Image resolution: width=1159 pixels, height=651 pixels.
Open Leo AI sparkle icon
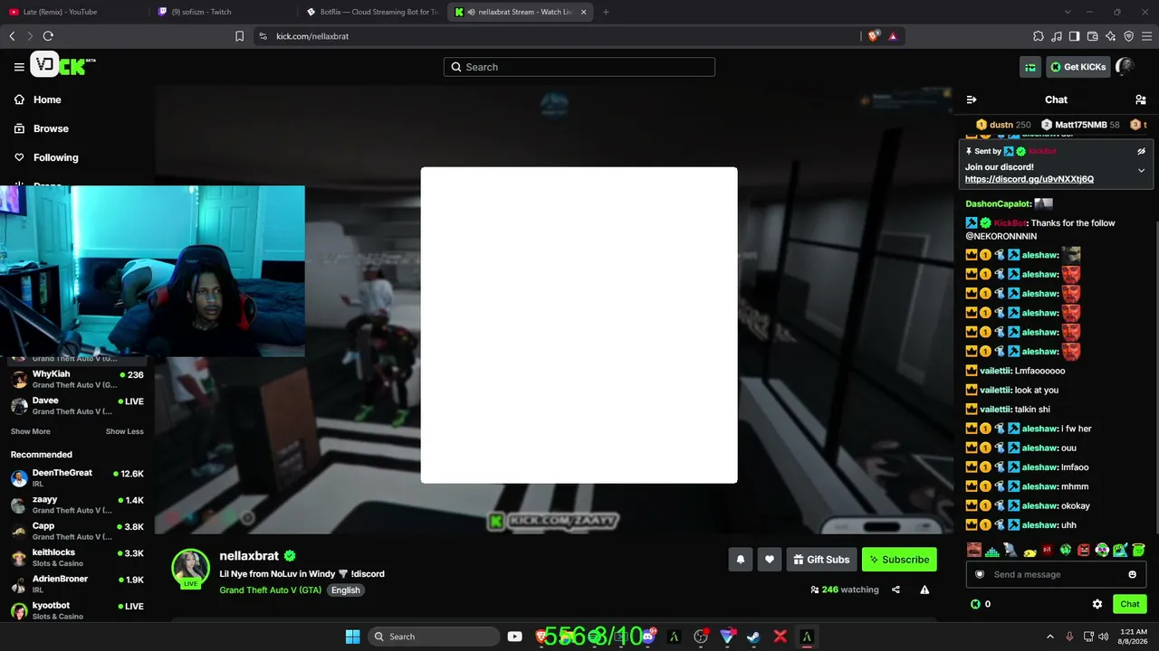pos(1111,36)
